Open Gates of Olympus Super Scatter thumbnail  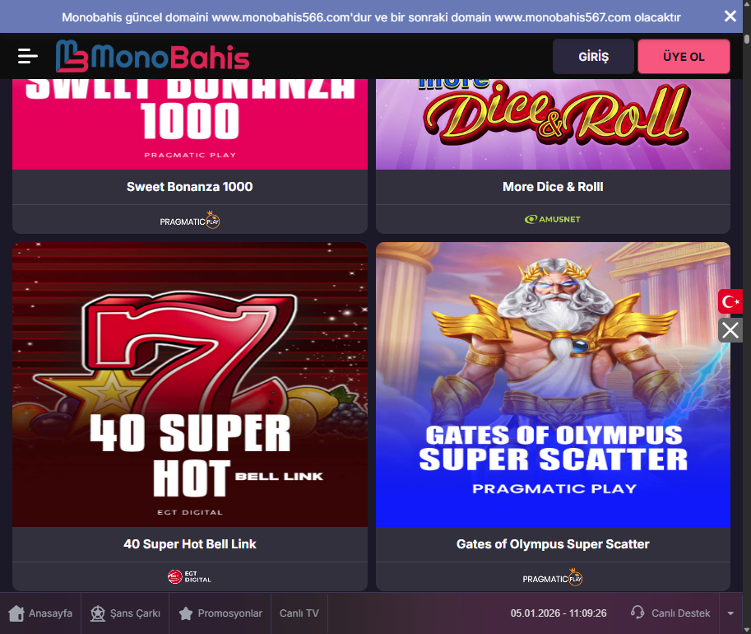click(x=554, y=385)
